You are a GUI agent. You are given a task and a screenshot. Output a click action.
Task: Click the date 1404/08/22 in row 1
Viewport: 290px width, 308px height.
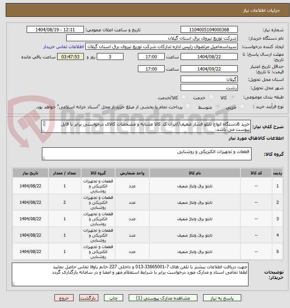(30, 186)
